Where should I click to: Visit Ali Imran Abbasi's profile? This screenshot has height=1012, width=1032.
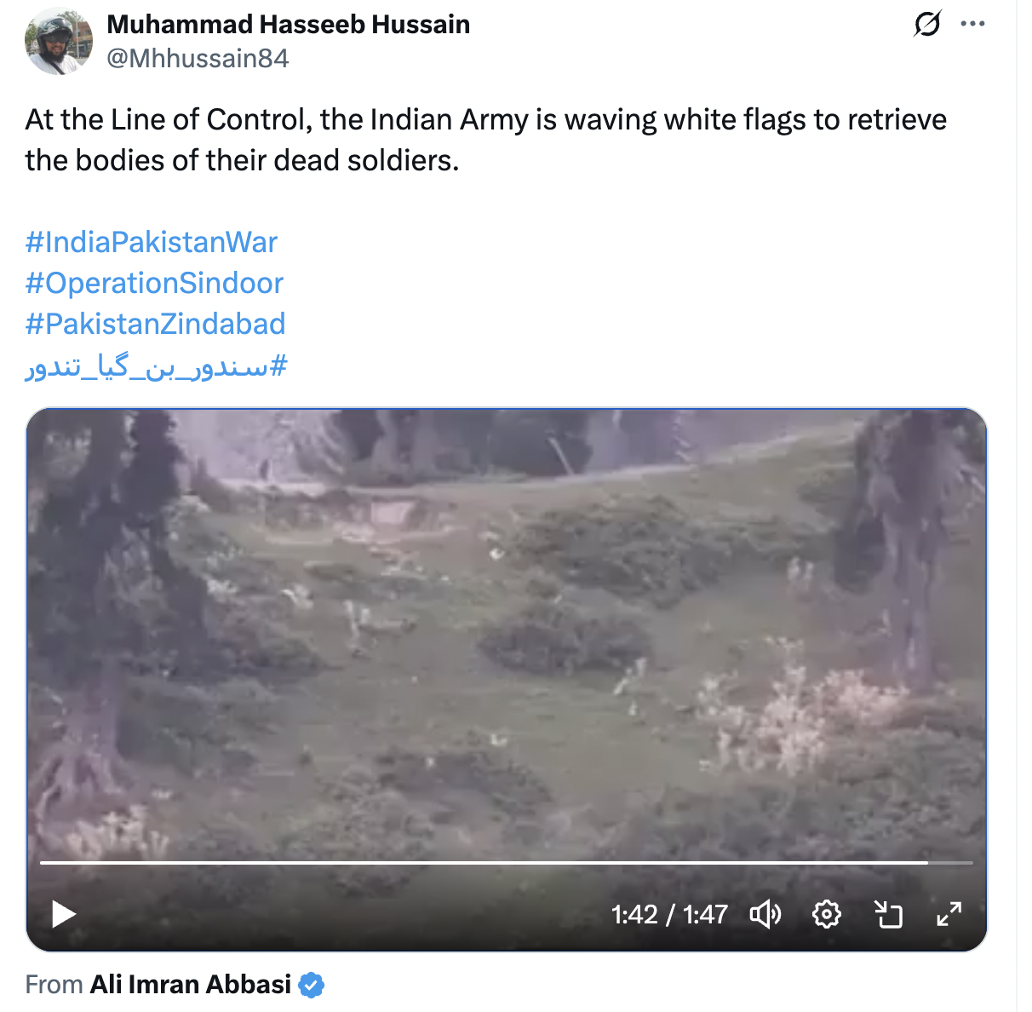[x=191, y=985]
